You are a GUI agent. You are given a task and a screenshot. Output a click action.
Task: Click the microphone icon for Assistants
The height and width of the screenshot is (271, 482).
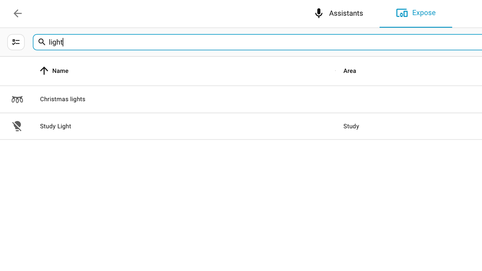pos(319,13)
